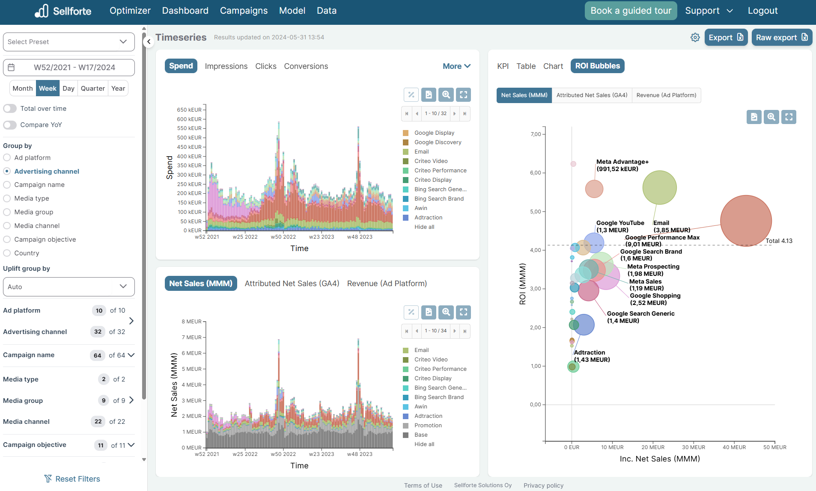Go to last Spend legend page

(x=465, y=114)
